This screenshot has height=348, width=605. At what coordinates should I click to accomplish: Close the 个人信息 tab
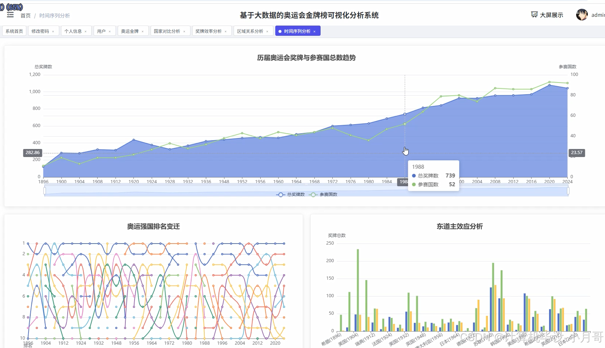[x=86, y=31]
